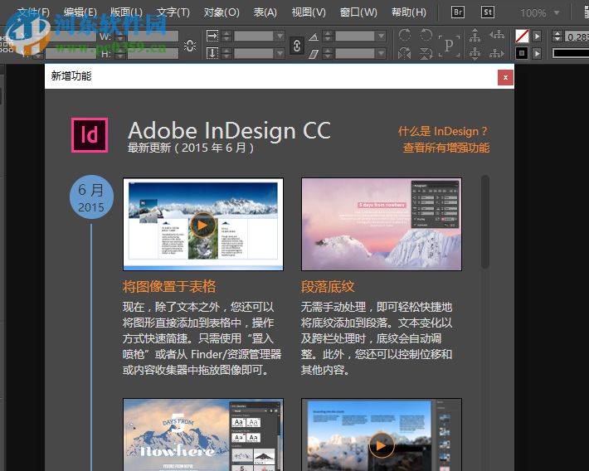Step the stroke weight value
Image resolution: width=589 pixels, height=471 pixels.
tap(557, 36)
